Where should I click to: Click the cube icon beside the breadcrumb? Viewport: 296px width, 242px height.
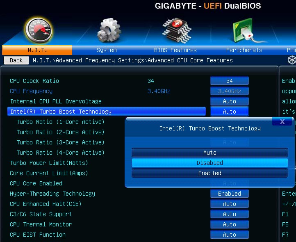click(x=292, y=60)
